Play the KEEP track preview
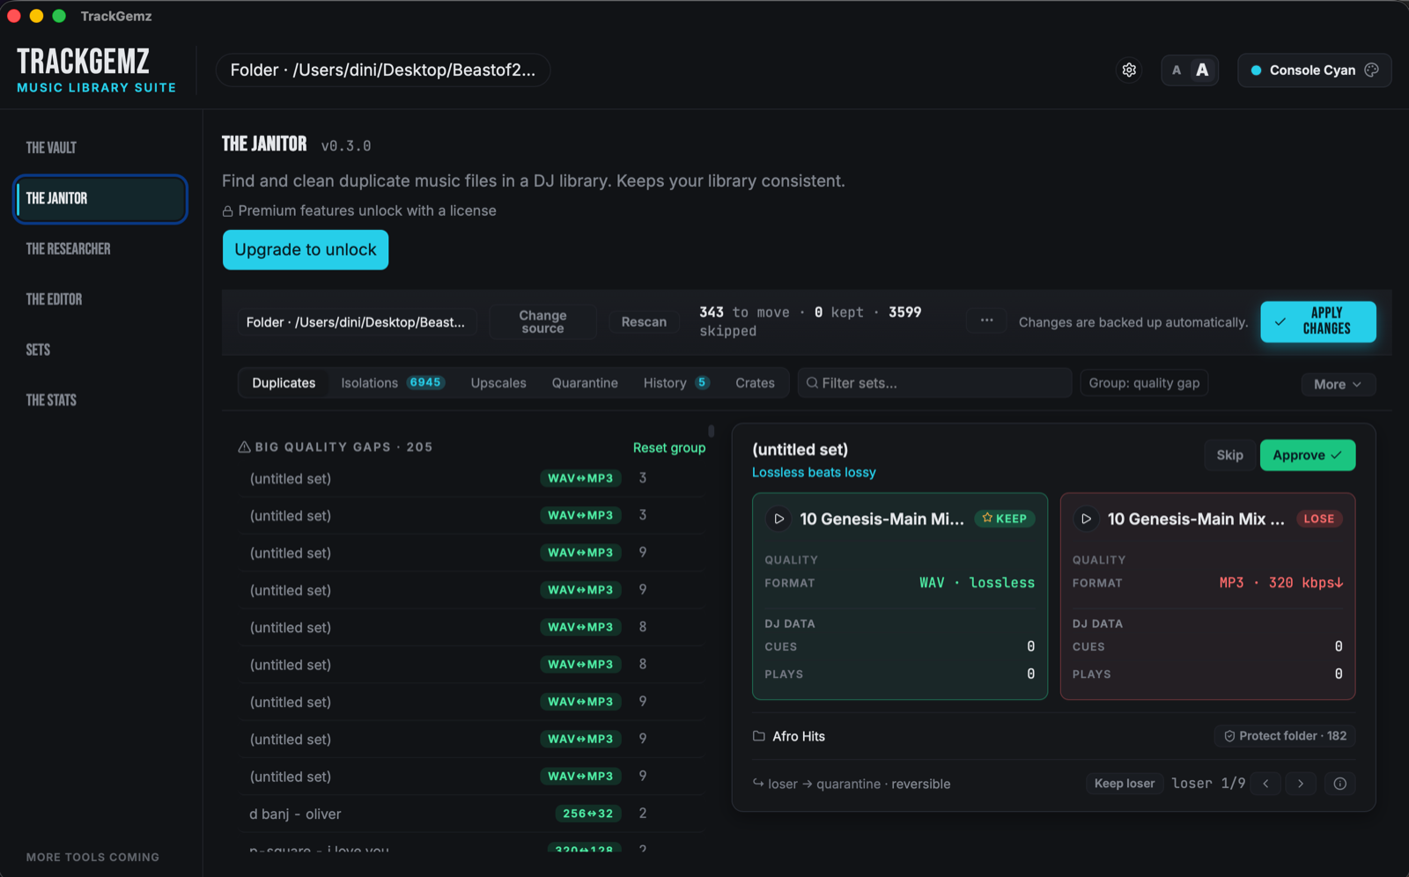 778,519
